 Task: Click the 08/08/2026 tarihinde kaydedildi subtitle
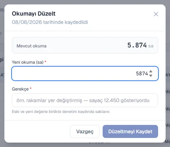50,22
